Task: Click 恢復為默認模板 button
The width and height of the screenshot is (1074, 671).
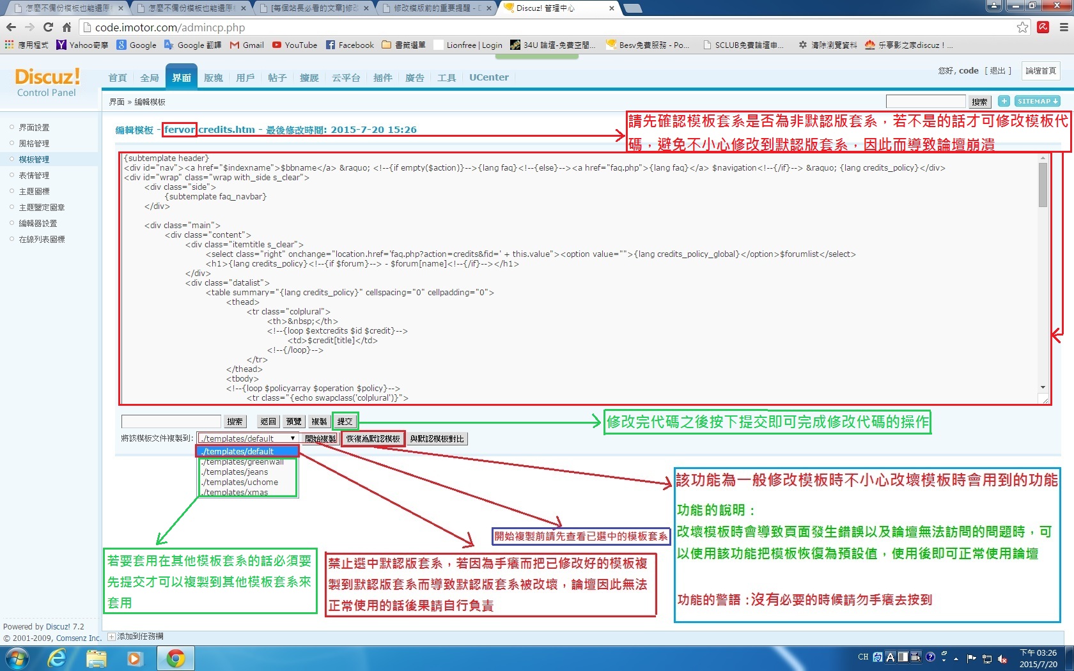Action: click(x=373, y=439)
